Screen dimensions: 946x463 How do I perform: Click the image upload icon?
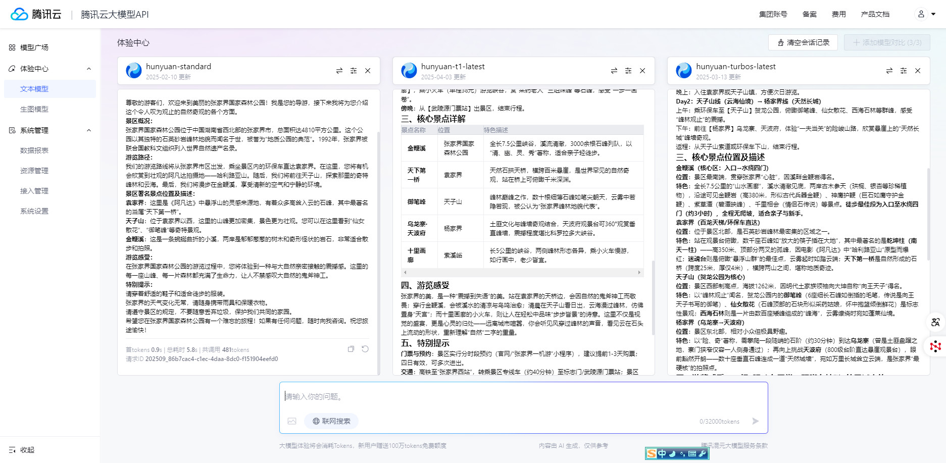(x=292, y=421)
